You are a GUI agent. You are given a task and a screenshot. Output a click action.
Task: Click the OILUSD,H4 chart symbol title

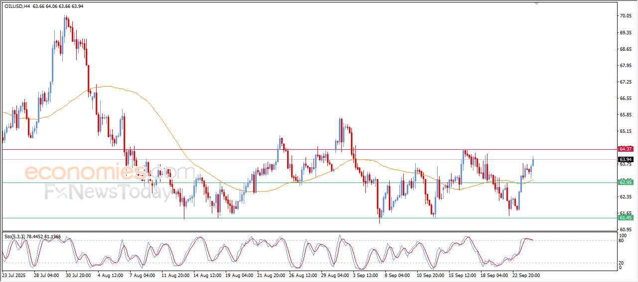click(x=16, y=6)
